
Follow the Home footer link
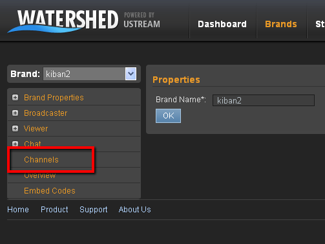pyautogui.click(x=18, y=210)
